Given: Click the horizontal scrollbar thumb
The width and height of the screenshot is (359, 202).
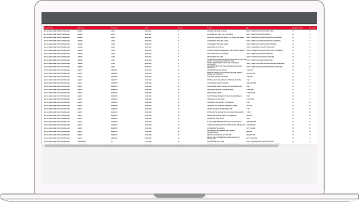Looking at the screenshot, I should (x=161, y=146).
